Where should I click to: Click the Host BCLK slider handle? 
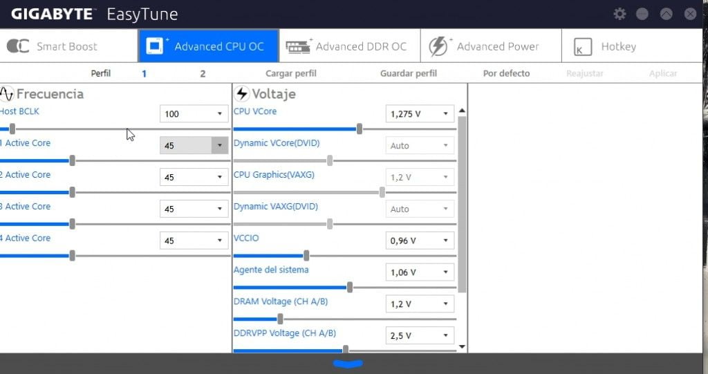[12, 129]
